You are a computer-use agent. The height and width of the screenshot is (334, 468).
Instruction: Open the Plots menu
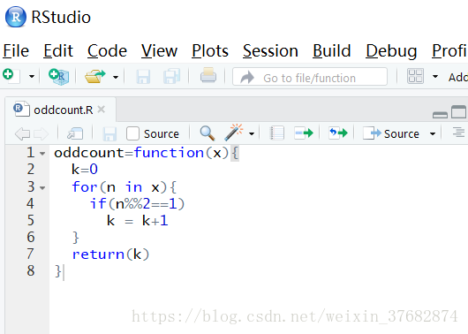point(210,50)
